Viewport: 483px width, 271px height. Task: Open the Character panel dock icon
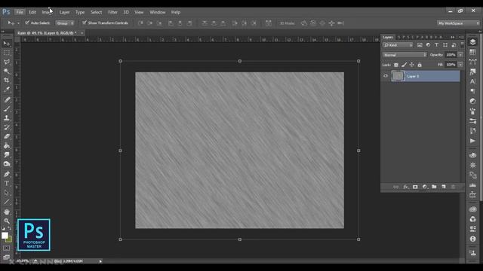pyautogui.click(x=472, y=81)
